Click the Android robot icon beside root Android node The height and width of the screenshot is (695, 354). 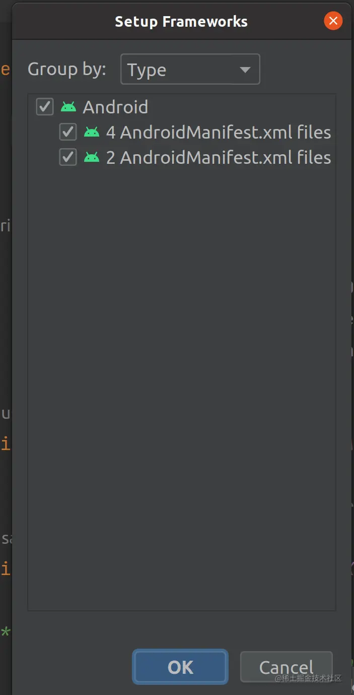(x=68, y=107)
